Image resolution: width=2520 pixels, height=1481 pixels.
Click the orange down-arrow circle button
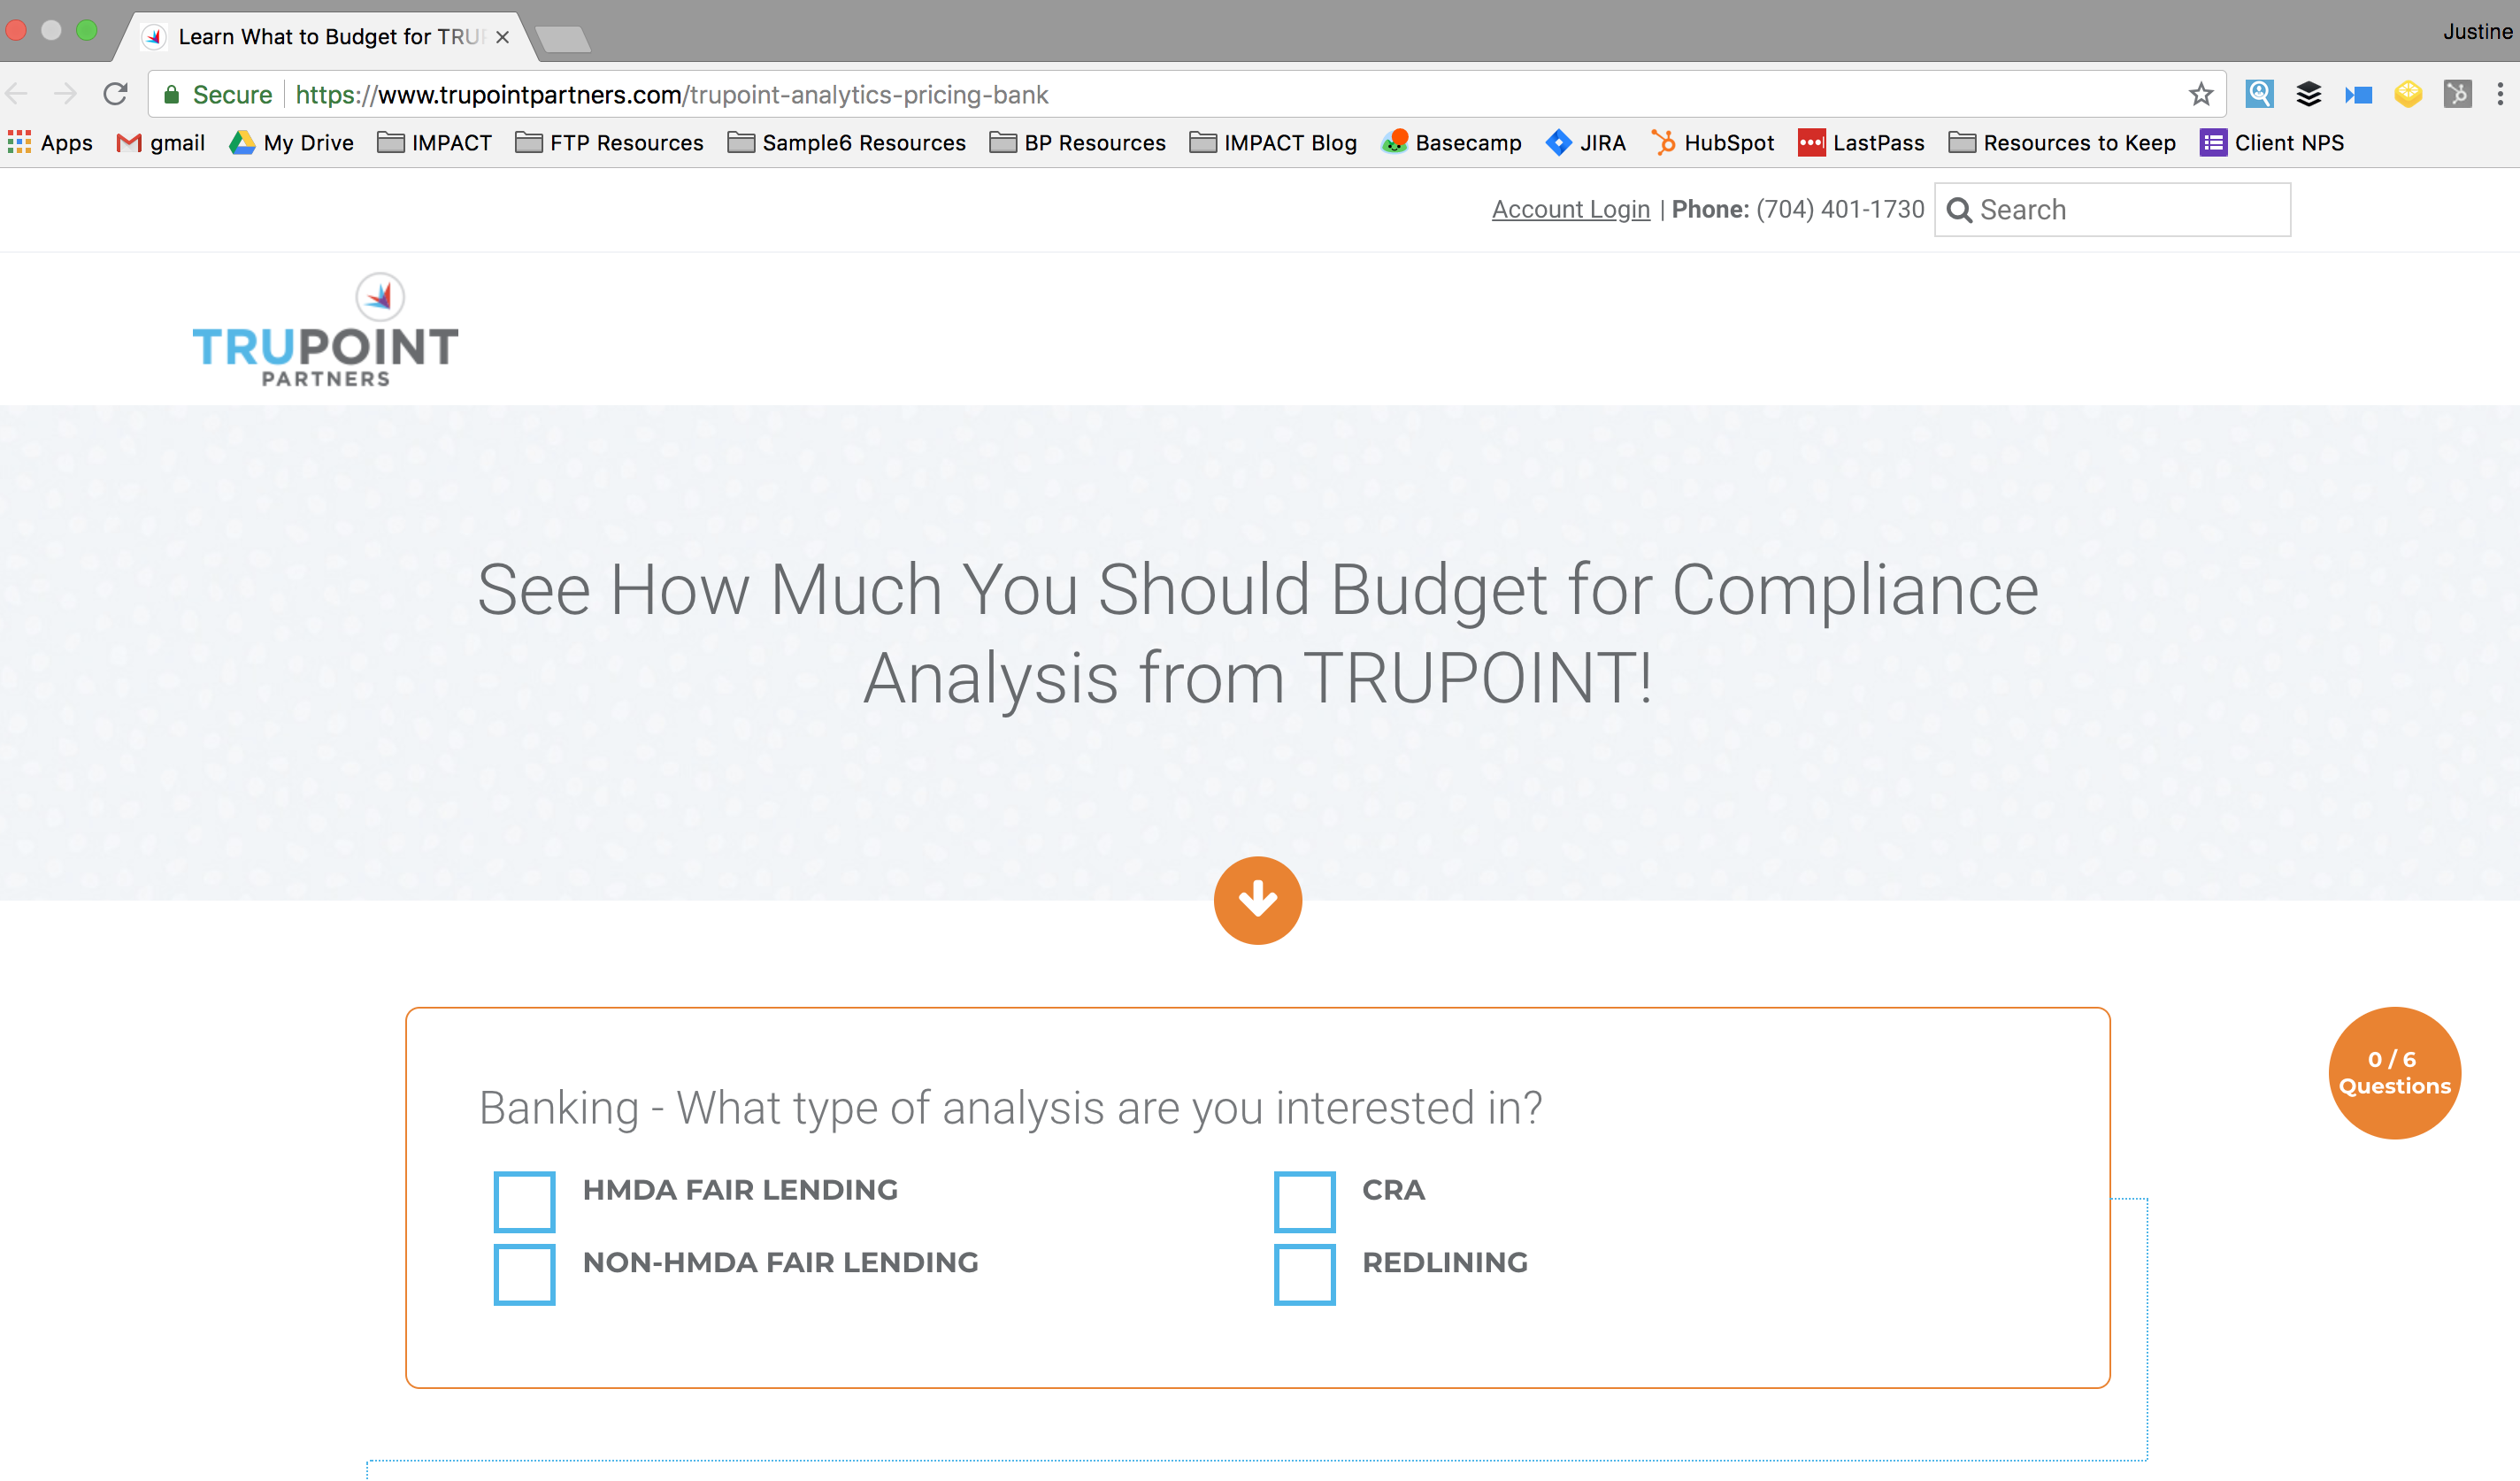click(1257, 900)
